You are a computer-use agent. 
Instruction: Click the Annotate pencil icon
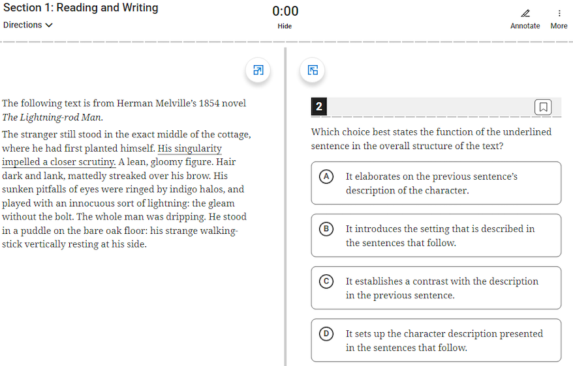click(525, 13)
